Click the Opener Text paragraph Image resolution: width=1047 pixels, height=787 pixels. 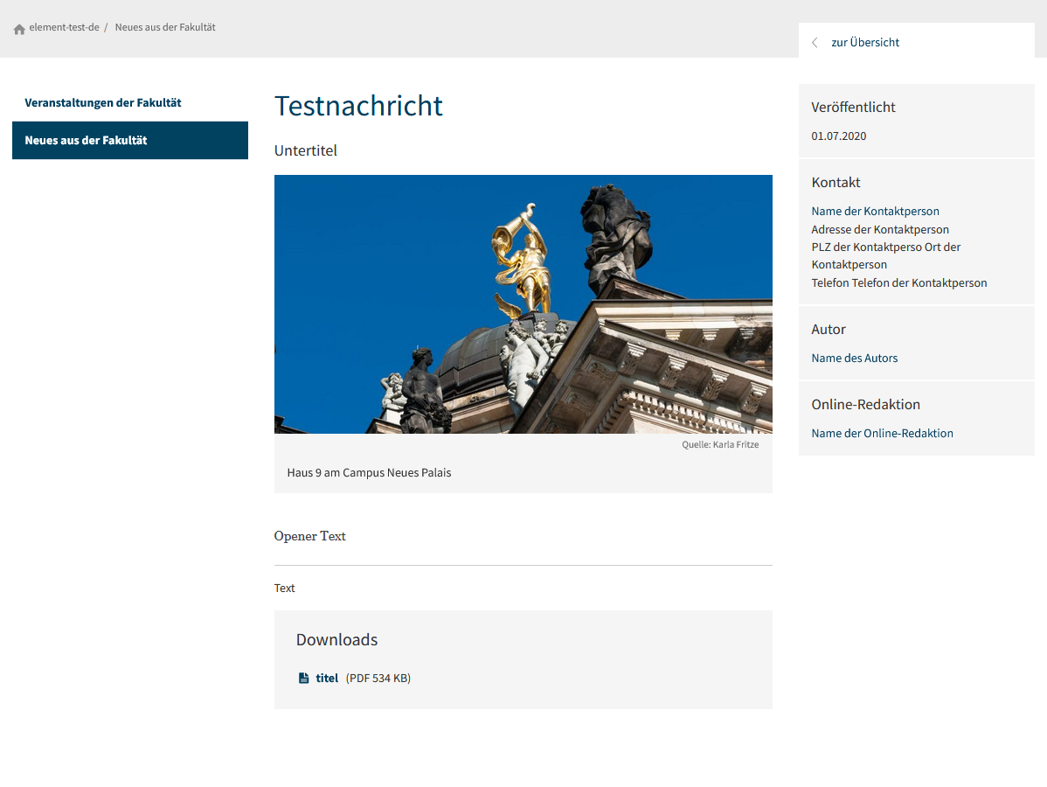point(309,536)
